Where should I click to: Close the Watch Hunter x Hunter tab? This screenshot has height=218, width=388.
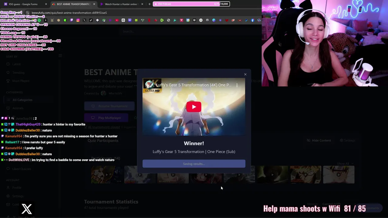click(142, 4)
